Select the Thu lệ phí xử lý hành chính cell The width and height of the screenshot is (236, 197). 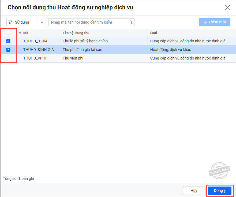pyautogui.click(x=85, y=41)
